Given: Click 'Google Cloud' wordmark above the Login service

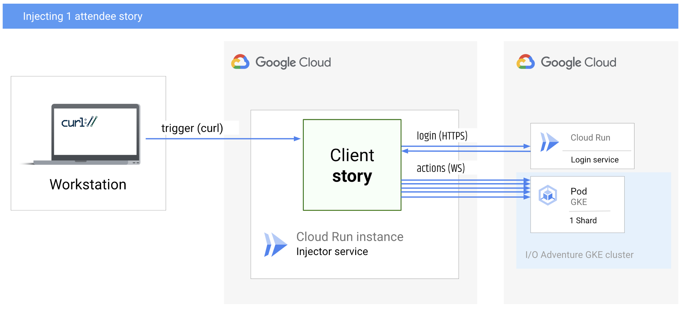Looking at the screenshot, I should click(x=578, y=62).
